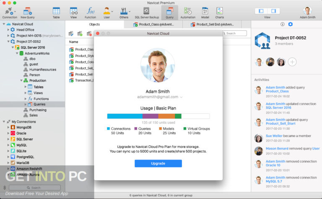Select the Query toolbar icon
This screenshot has height=199, width=322.
169,11
